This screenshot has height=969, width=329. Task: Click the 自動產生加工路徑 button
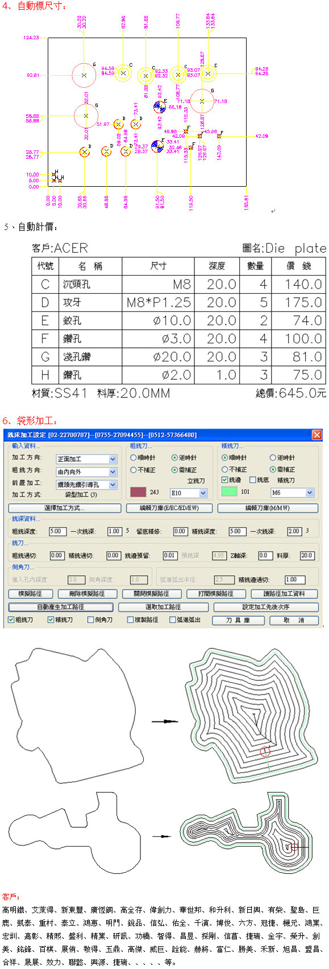coord(61,607)
